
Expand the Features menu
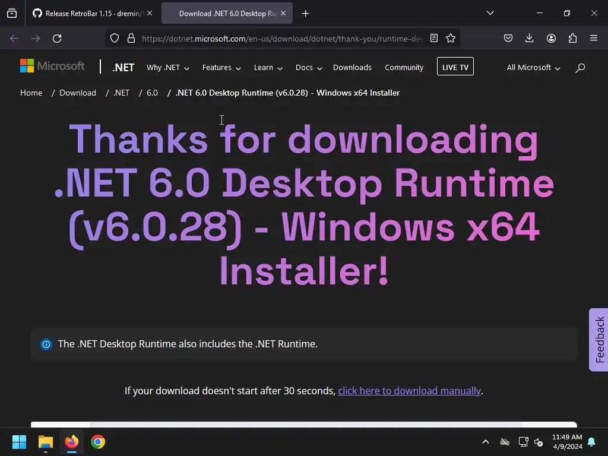click(x=222, y=68)
